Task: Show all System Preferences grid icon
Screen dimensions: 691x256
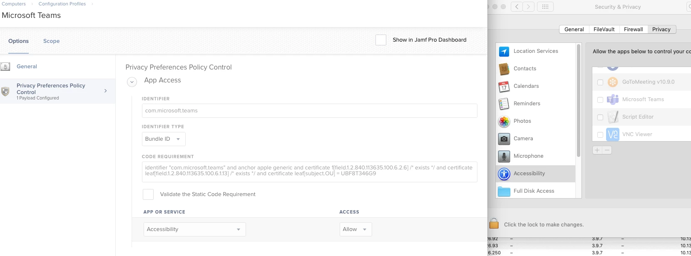Action: point(545,7)
